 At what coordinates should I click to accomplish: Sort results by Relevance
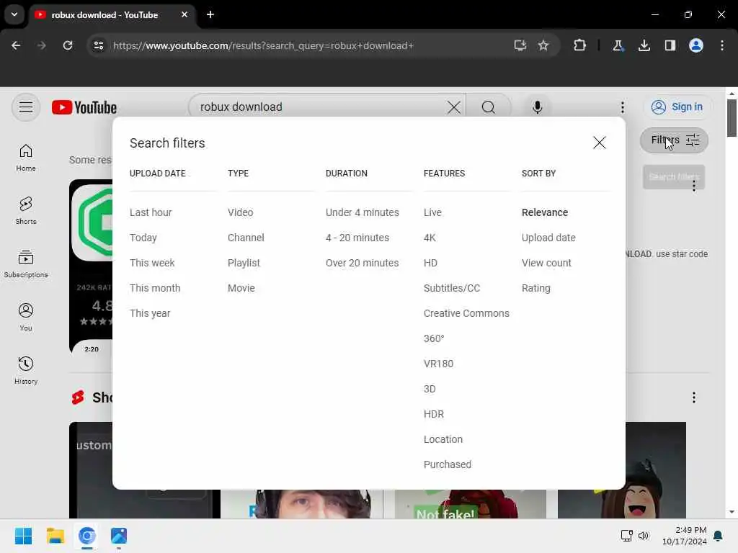point(545,212)
